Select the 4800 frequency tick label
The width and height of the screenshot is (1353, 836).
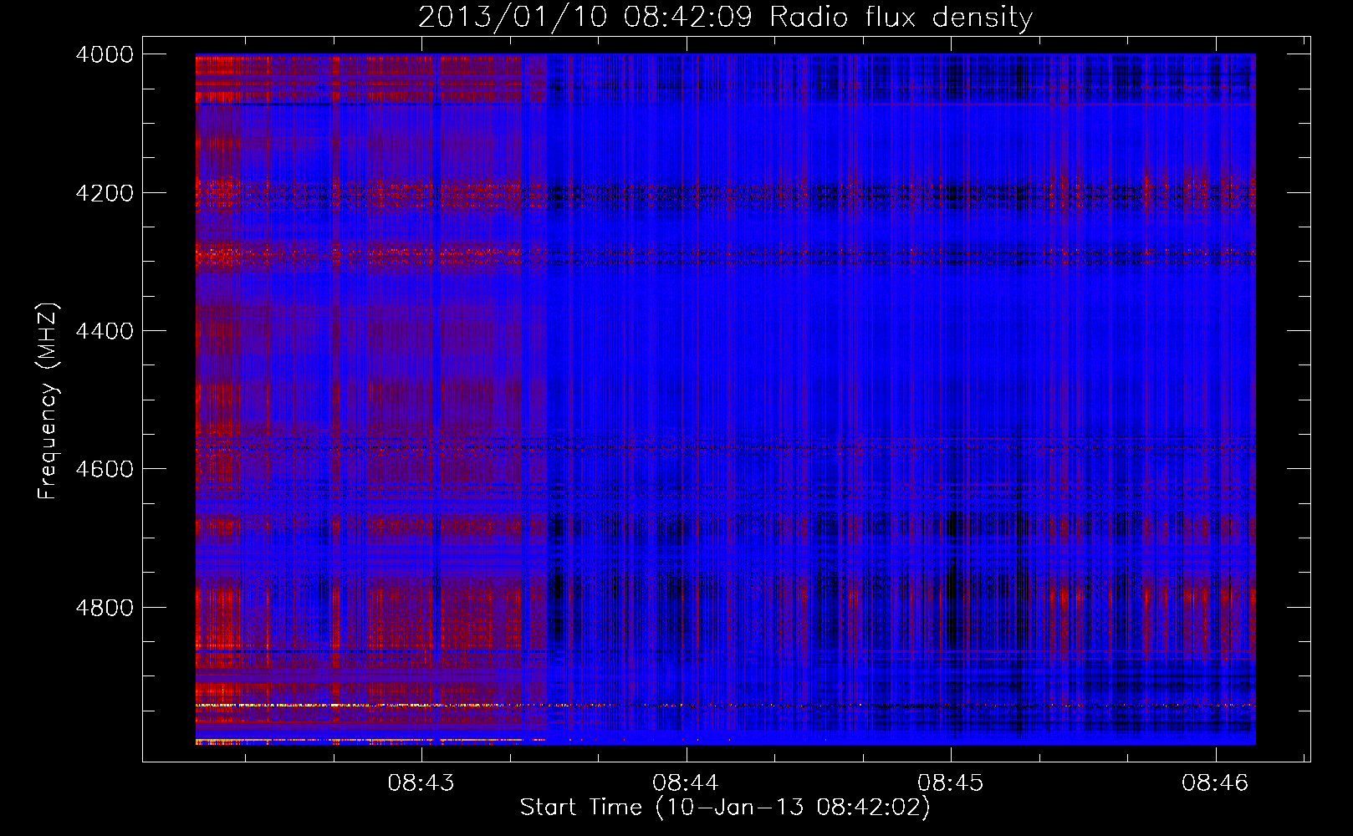tap(105, 608)
